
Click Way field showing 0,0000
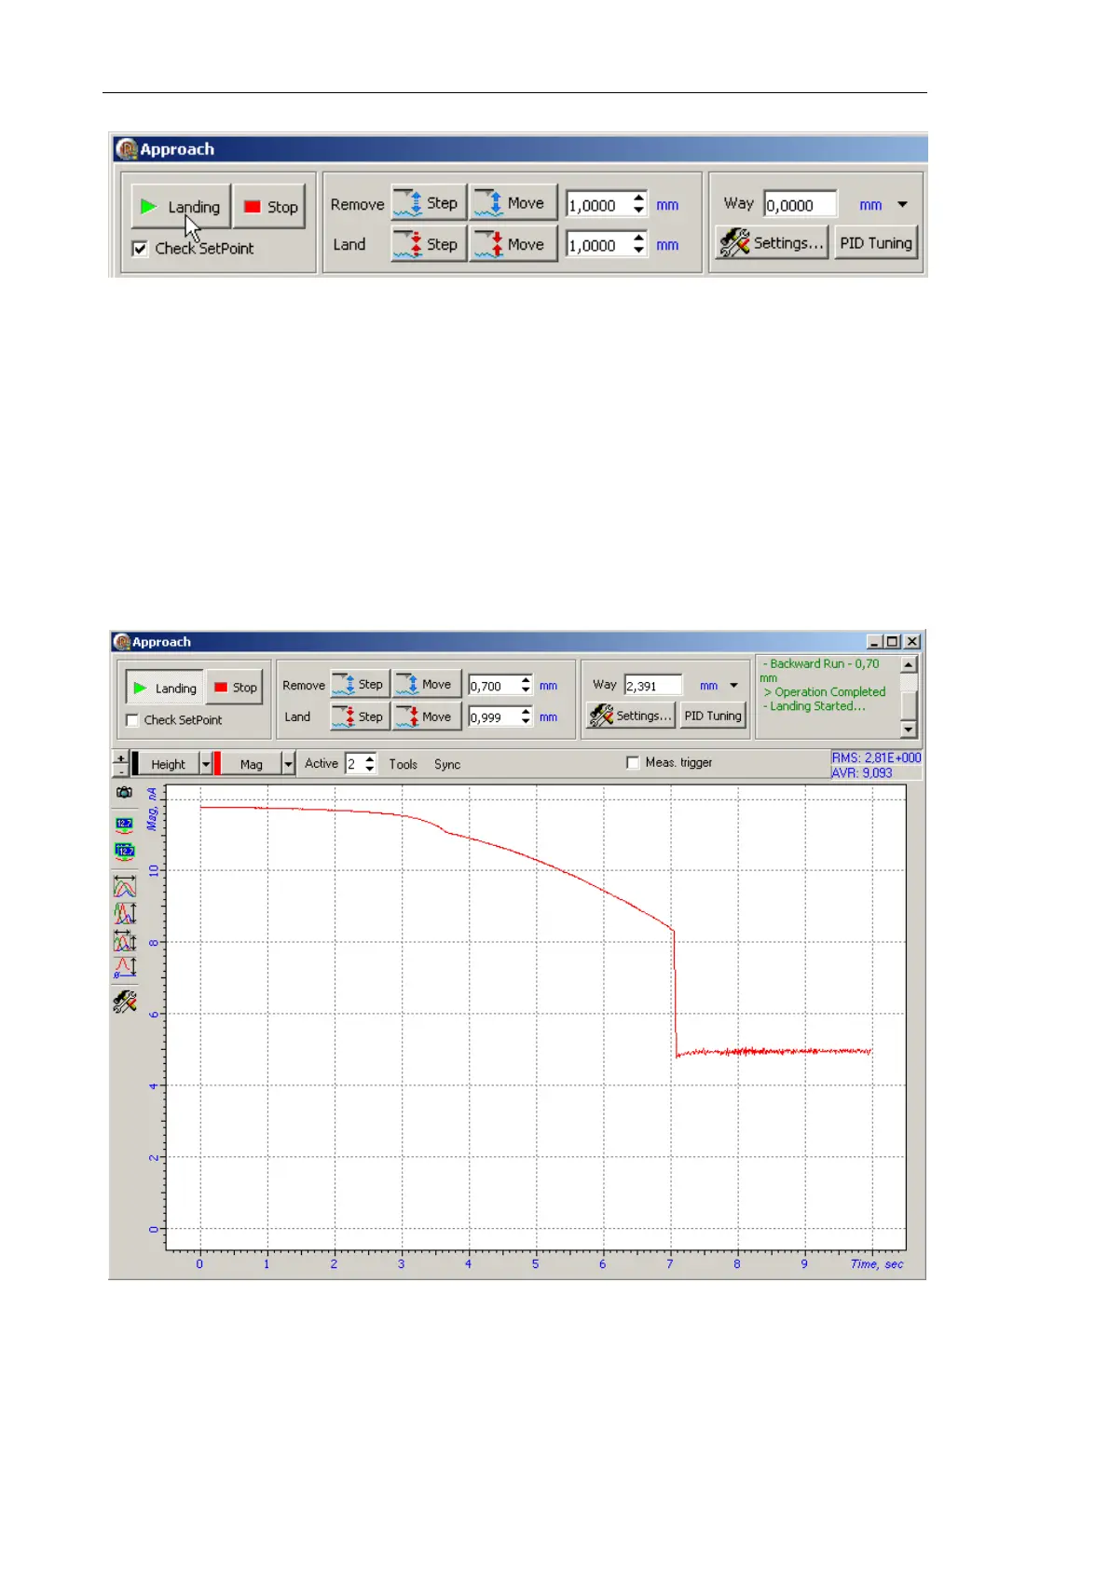pos(800,205)
